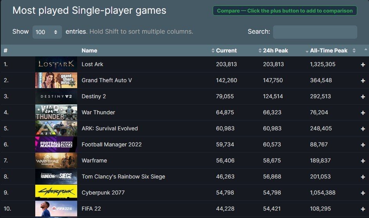Click the Cyberpunk 2077 yellow thumbnail
Viewport: 369px width, 218px height.
(x=56, y=193)
